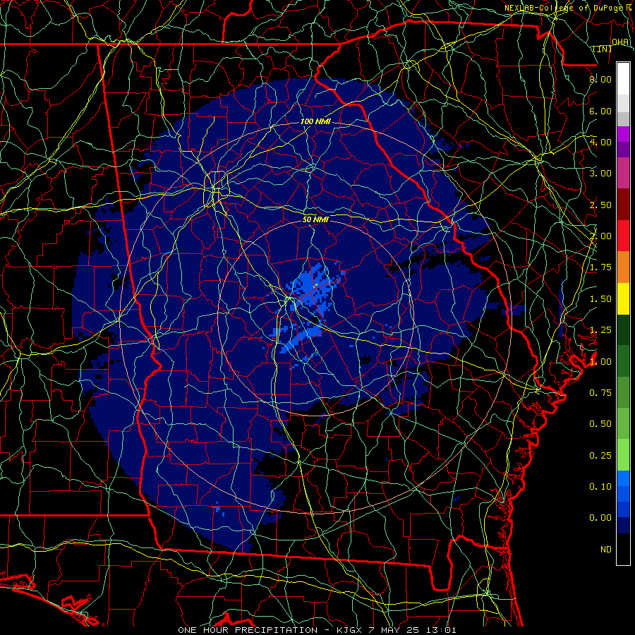The width and height of the screenshot is (635, 635).
Task: Click the orange 1.75 inch legend swatch
Action: click(x=623, y=267)
